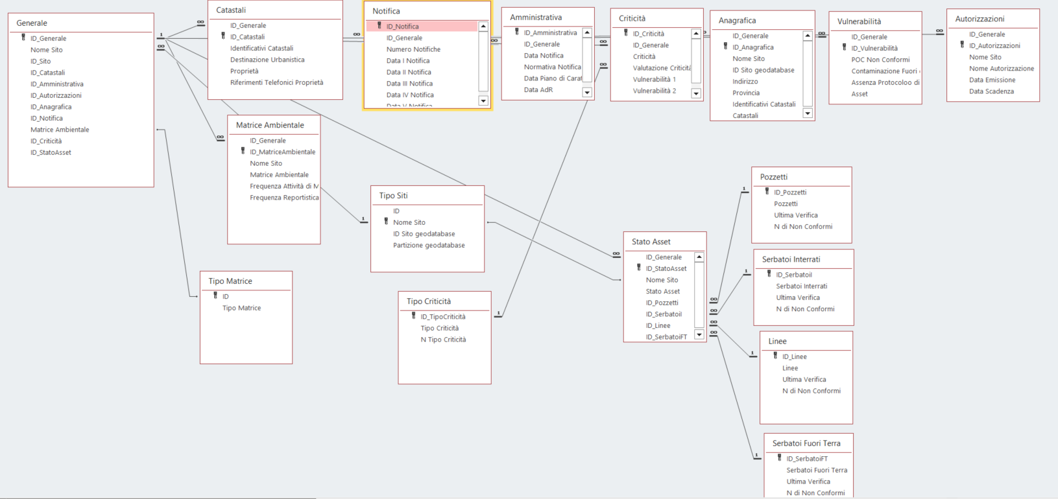This screenshot has width=1058, height=499.
Task: Select Frequenza Reportistica in Matrice Ambientale
Action: pos(284,198)
